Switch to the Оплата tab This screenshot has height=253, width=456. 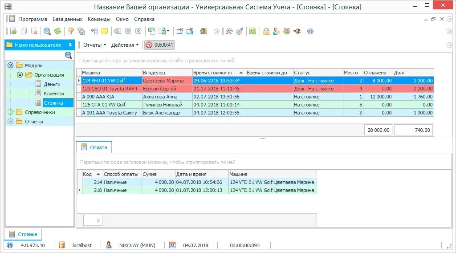tap(94, 147)
